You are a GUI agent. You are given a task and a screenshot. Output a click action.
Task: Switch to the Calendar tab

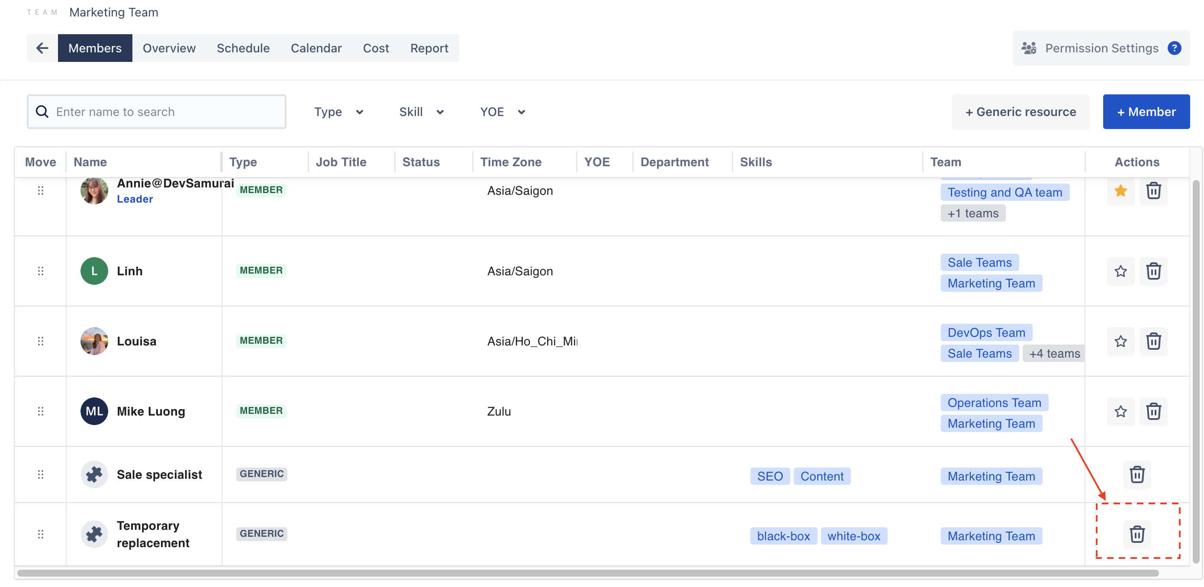click(316, 48)
